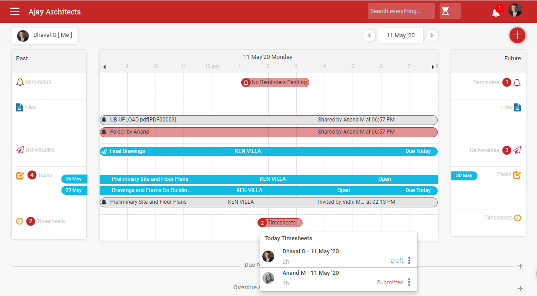This screenshot has height=296, width=537.
Task: Click the red plus add button
Action: [517, 35]
